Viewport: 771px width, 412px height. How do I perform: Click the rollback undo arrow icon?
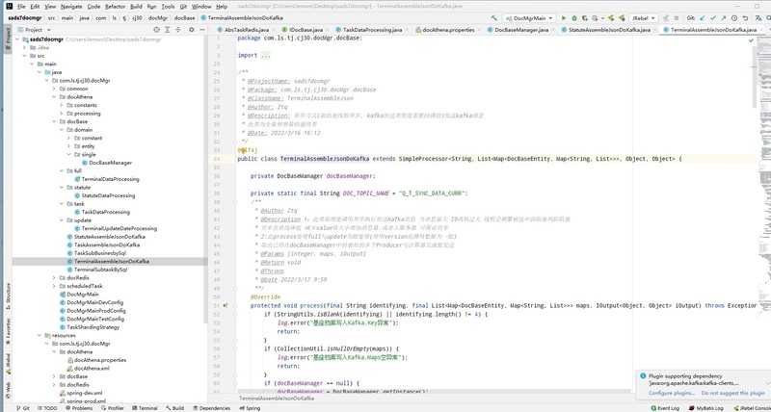(x=745, y=18)
